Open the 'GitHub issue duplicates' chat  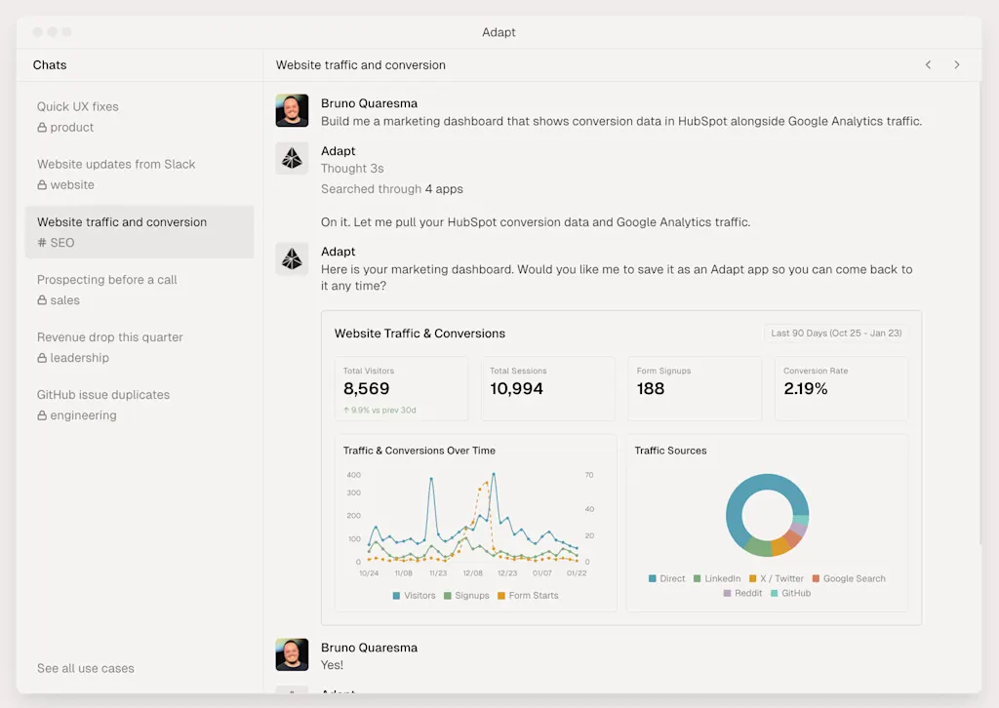103,395
